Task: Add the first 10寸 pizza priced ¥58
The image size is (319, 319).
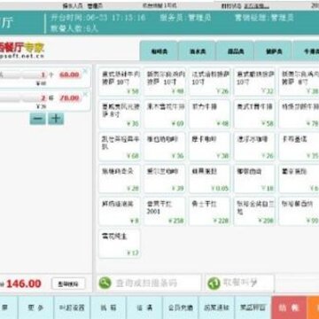Action: click(x=120, y=82)
